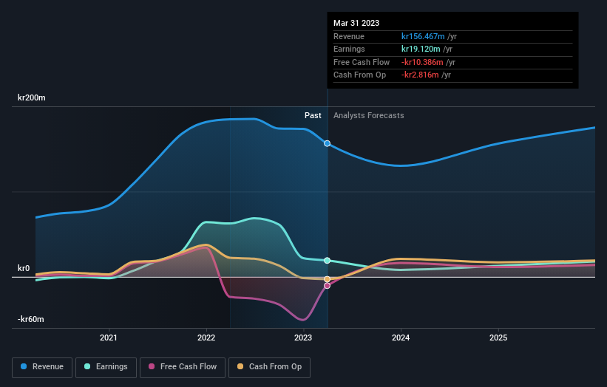Click the Cash From Op label in tooltip

click(359, 75)
